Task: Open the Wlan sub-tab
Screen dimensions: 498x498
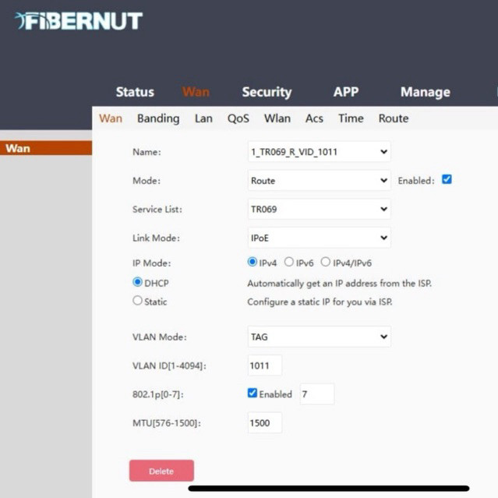Action: click(x=277, y=118)
